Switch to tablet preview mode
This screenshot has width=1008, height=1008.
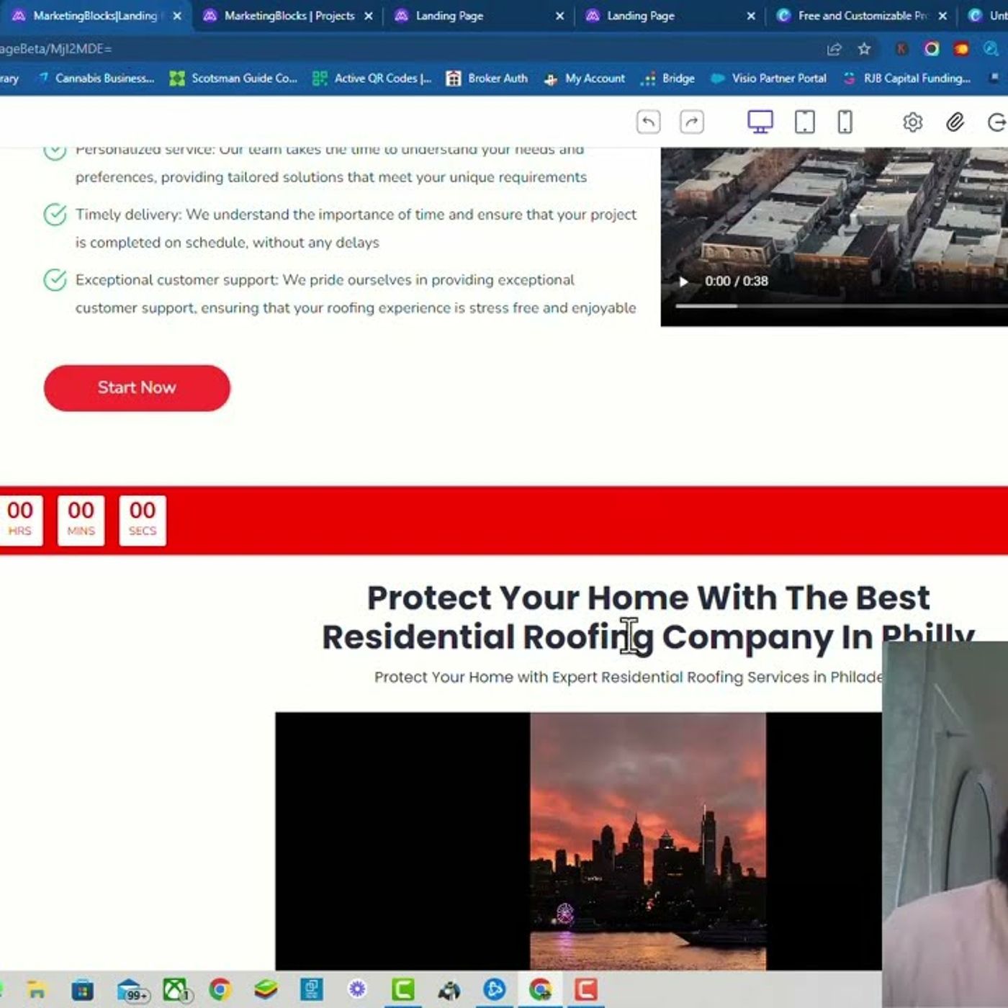pyautogui.click(x=804, y=122)
